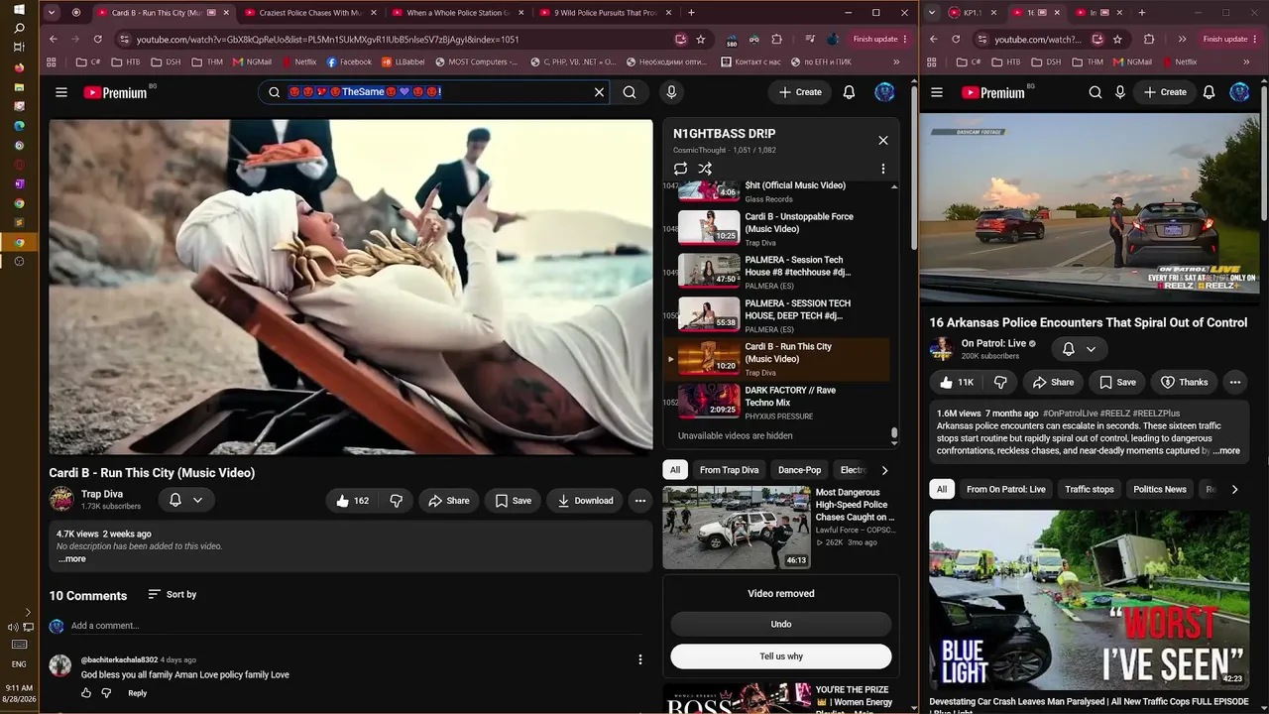Open new tab in left browser window

(x=691, y=13)
